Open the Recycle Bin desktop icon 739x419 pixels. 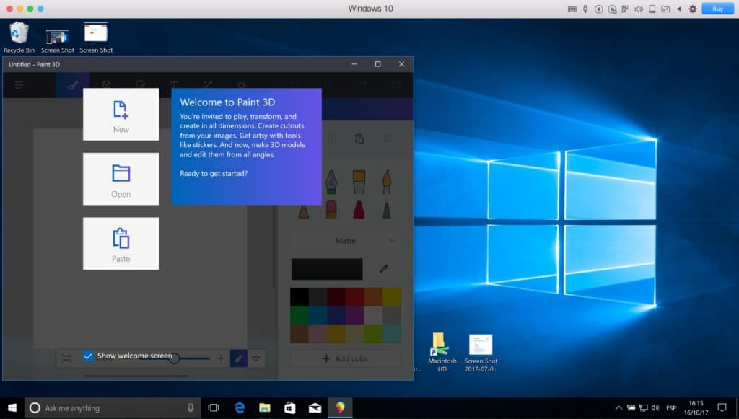click(x=19, y=38)
